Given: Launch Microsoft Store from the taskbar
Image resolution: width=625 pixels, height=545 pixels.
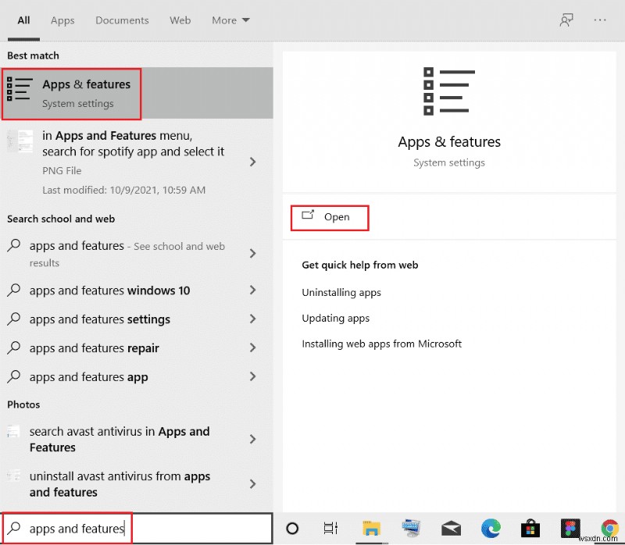Looking at the screenshot, I should [x=530, y=529].
